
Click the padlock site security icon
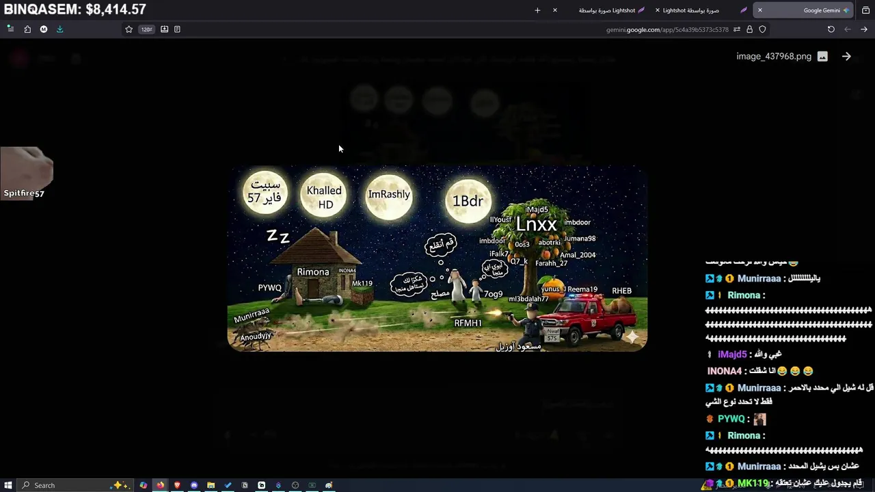749,29
